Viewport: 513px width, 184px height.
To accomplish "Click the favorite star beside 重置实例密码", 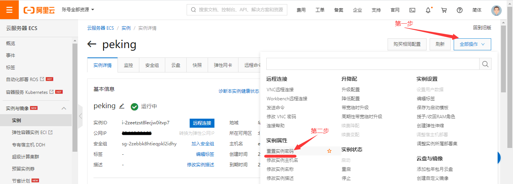I will click(329, 151).
